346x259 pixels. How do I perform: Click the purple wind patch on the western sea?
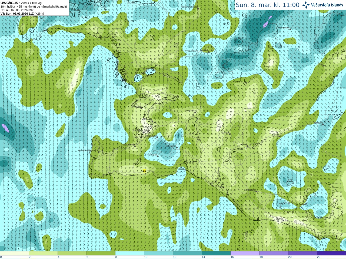5,128
